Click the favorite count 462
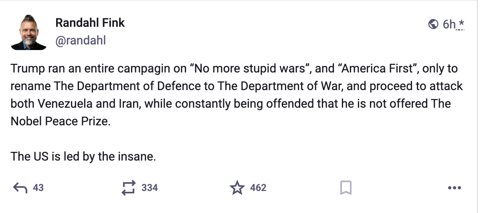481x213 pixels. [258, 187]
